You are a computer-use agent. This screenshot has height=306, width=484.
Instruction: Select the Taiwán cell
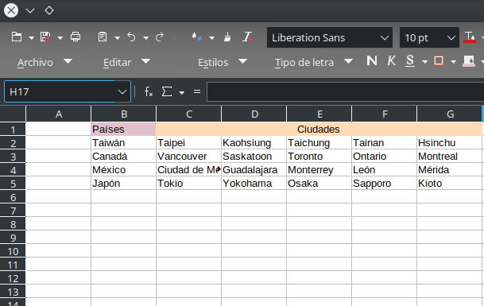pyautogui.click(x=124, y=142)
